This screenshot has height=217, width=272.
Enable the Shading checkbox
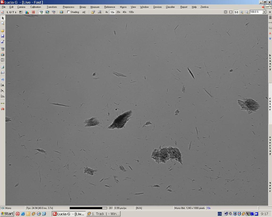tap(68, 12)
